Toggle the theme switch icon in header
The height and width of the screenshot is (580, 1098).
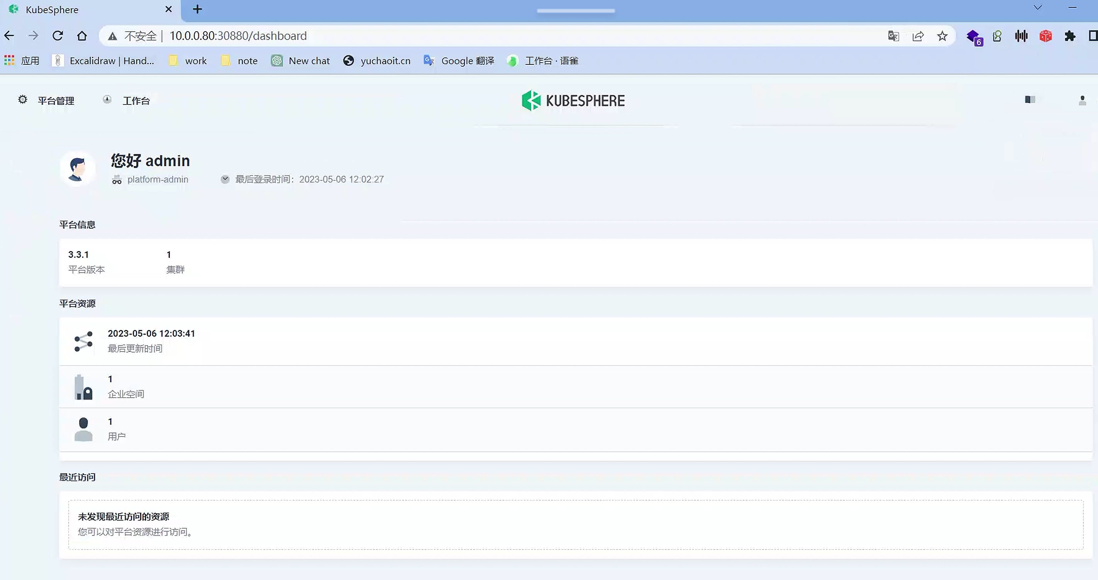click(1030, 99)
